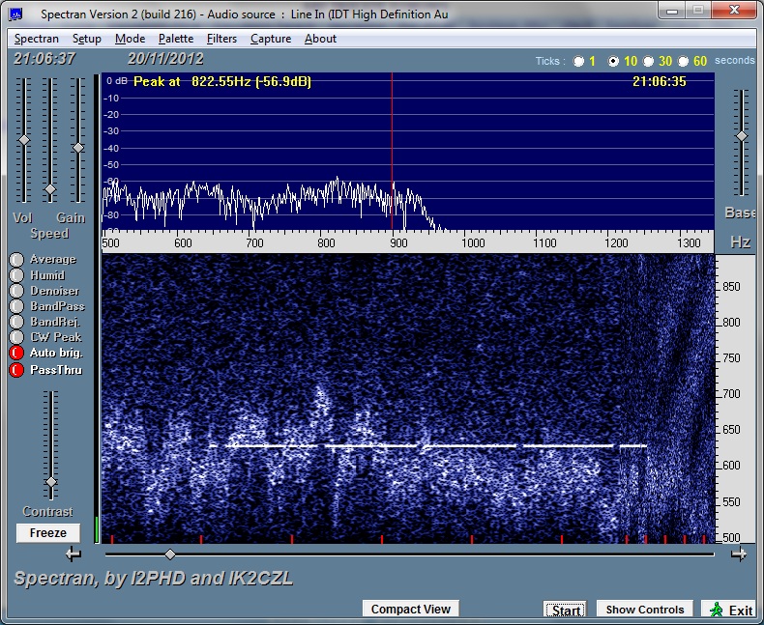Screen dimensions: 764x625
Task: Open the Filters menu
Action: coord(221,39)
